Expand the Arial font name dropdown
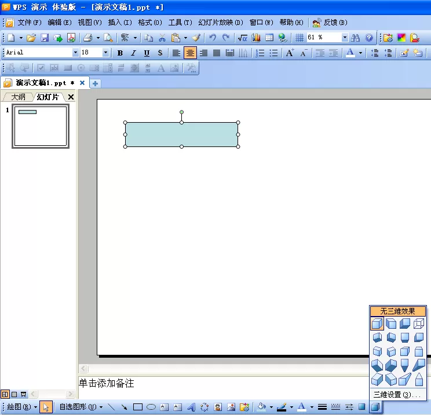The width and height of the screenshot is (431, 415). tap(75, 52)
